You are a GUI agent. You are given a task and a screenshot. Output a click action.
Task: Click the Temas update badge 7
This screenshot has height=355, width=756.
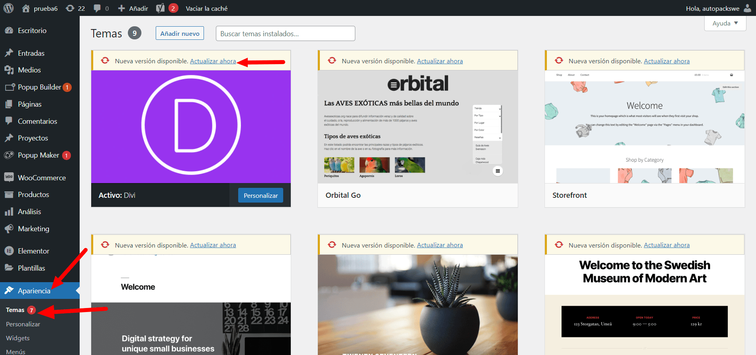tap(31, 310)
